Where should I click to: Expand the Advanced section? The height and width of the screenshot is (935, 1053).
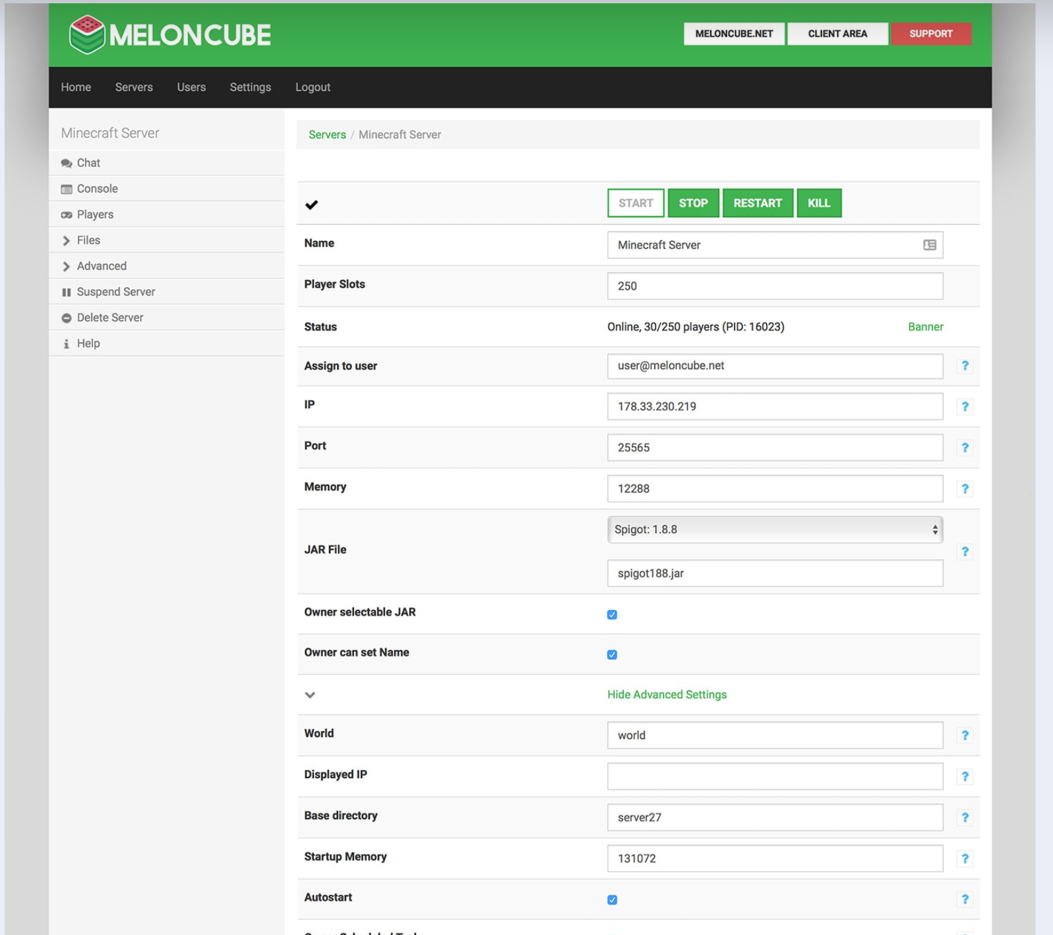(167, 266)
